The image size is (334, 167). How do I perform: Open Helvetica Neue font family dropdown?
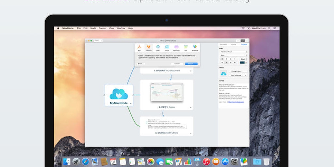pos(234,52)
